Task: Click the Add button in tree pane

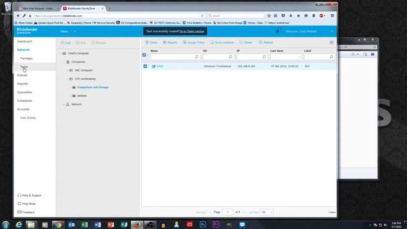Action: pyautogui.click(x=66, y=43)
